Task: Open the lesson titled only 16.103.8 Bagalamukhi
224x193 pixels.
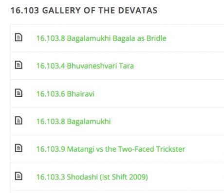Action: [74, 122]
